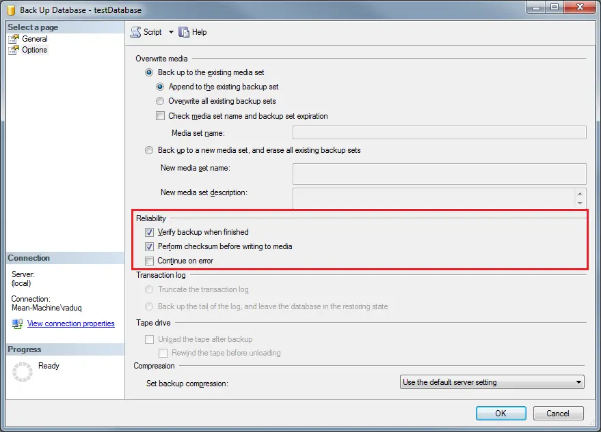Image resolution: width=601 pixels, height=432 pixels.
Task: Tick Rewind the tape before unloading
Action: (x=163, y=353)
